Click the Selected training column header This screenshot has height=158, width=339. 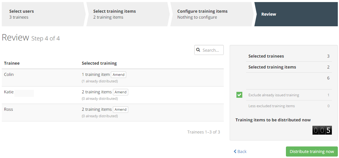tap(99, 63)
